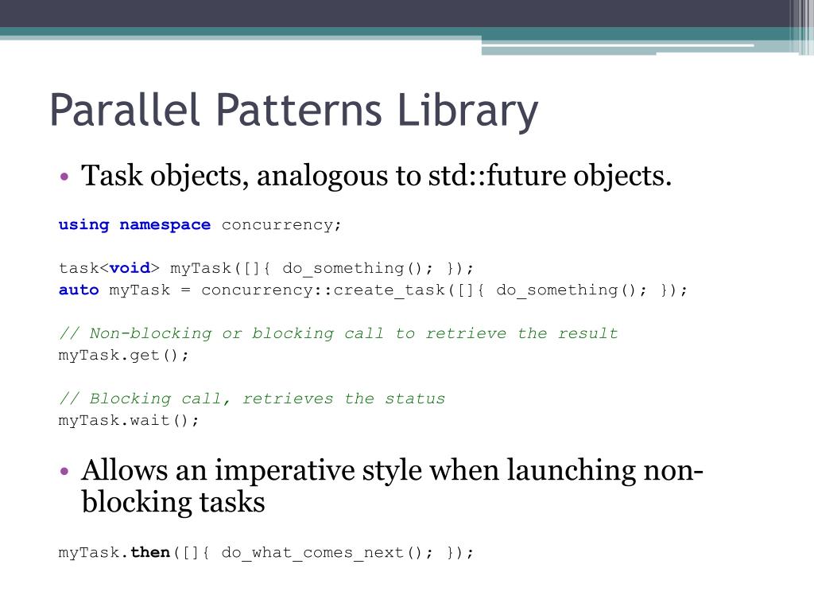Click the line "task<void> myTask([]{ do_something(); });"
The height and width of the screenshot is (611, 814).
pyautogui.click(x=266, y=268)
